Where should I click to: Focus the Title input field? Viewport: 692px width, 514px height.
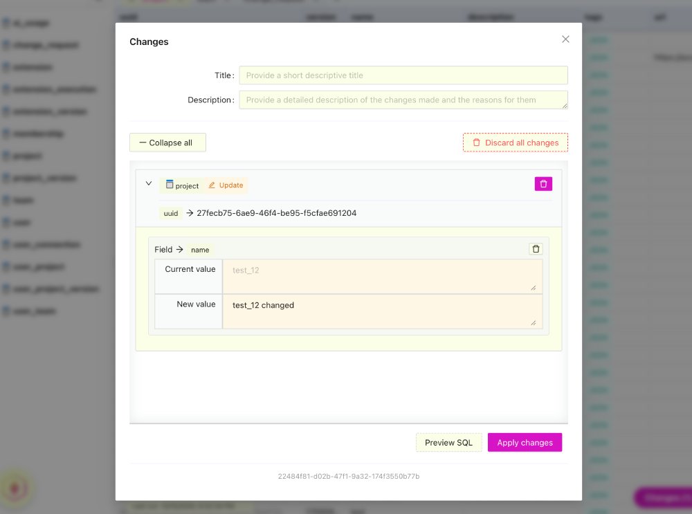[403, 75]
